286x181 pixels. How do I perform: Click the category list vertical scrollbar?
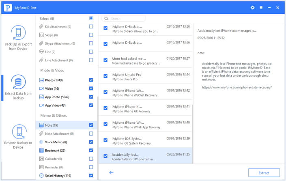[98, 138]
